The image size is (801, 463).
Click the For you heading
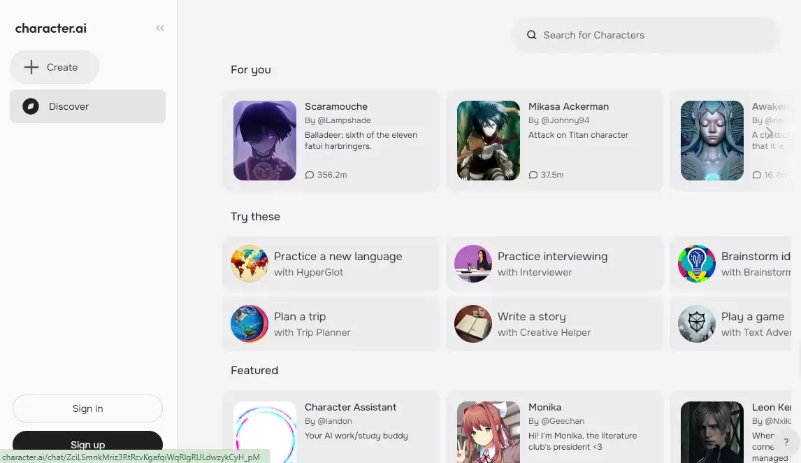coord(251,70)
